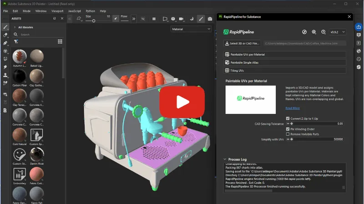Select the Carbon Fiber material thumbnail
The image size is (364, 204).
(x=20, y=76)
